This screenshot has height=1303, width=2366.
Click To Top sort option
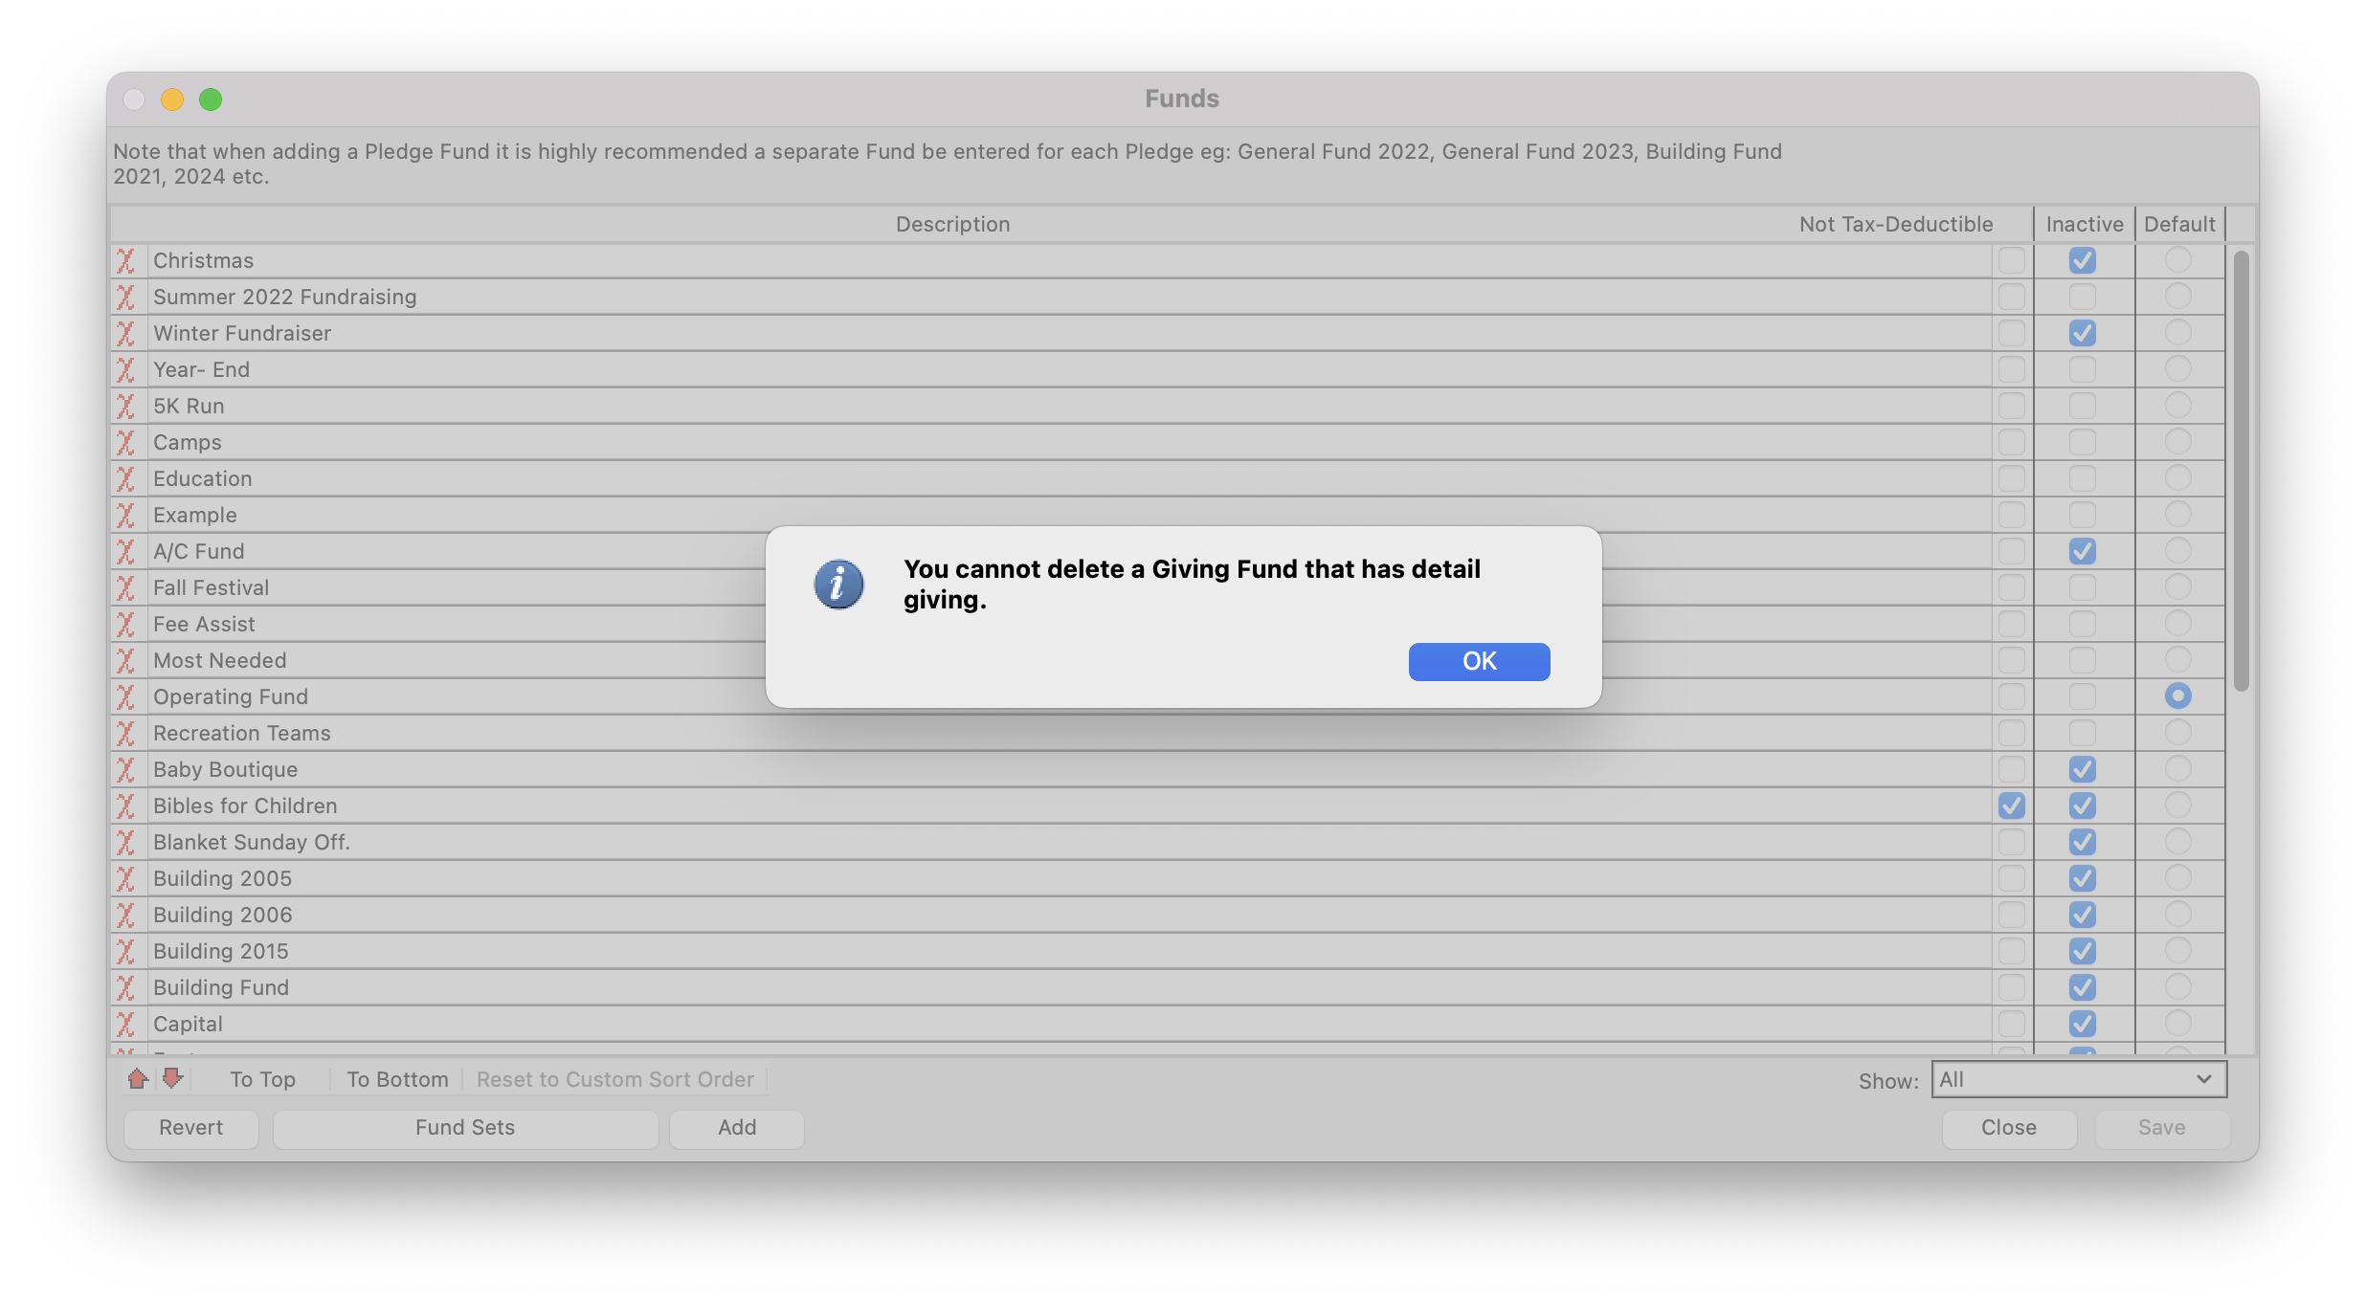(262, 1079)
